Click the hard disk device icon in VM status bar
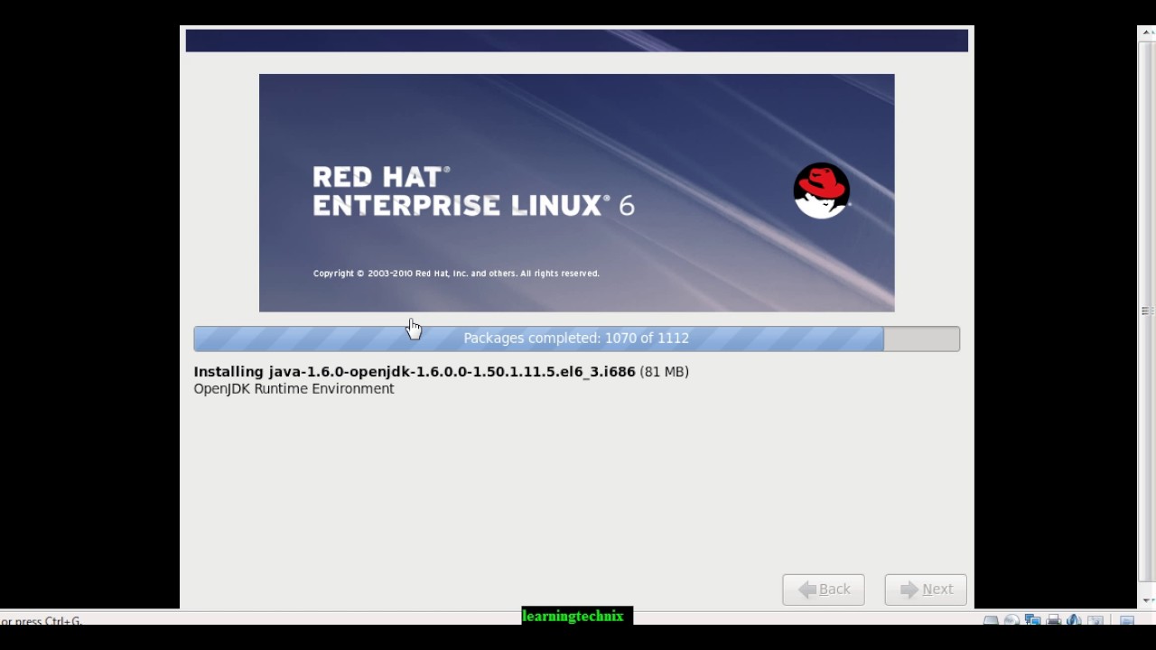The width and height of the screenshot is (1156, 650). coord(991,619)
